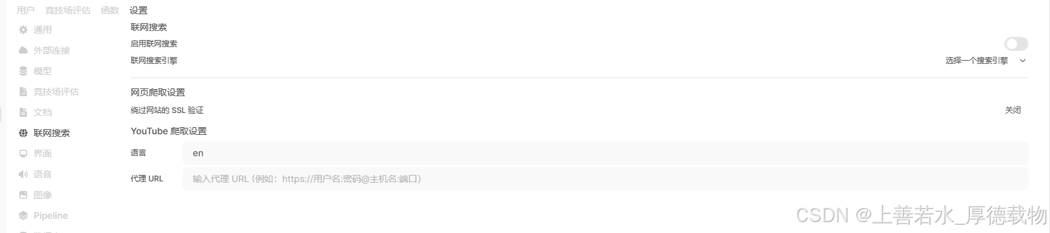Select the 联网搜索 globe icon
This screenshot has height=233, width=1050.
click(x=23, y=133)
